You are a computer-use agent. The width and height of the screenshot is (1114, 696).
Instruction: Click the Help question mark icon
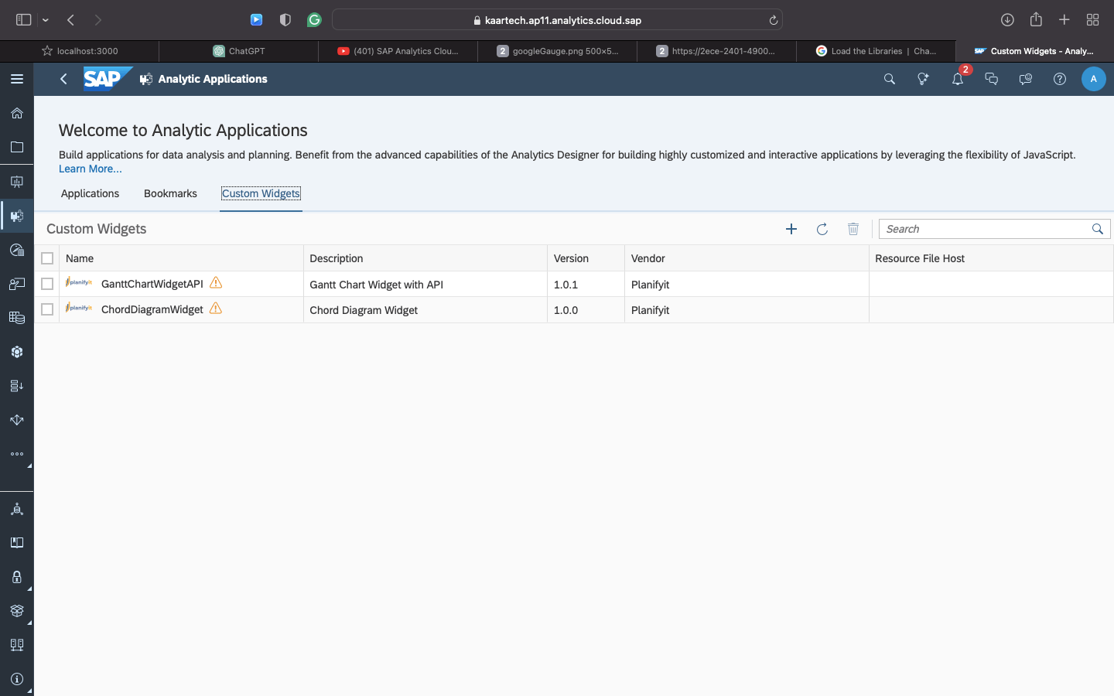pos(1059,79)
